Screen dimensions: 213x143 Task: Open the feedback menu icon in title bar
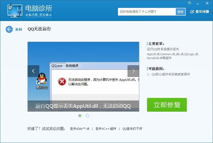[190, 3]
